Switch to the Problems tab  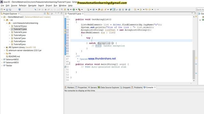[x=137, y=87]
